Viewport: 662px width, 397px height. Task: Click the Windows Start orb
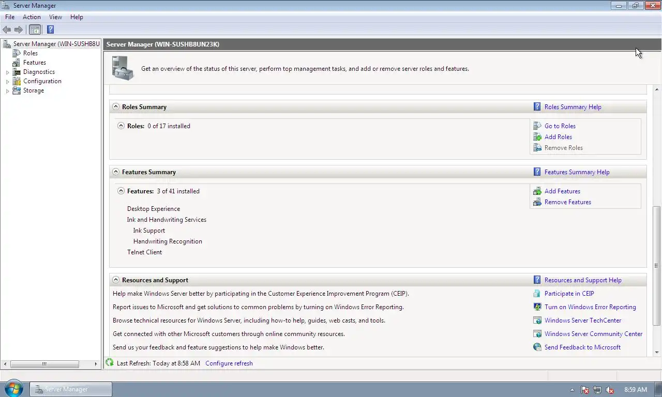coord(13,389)
